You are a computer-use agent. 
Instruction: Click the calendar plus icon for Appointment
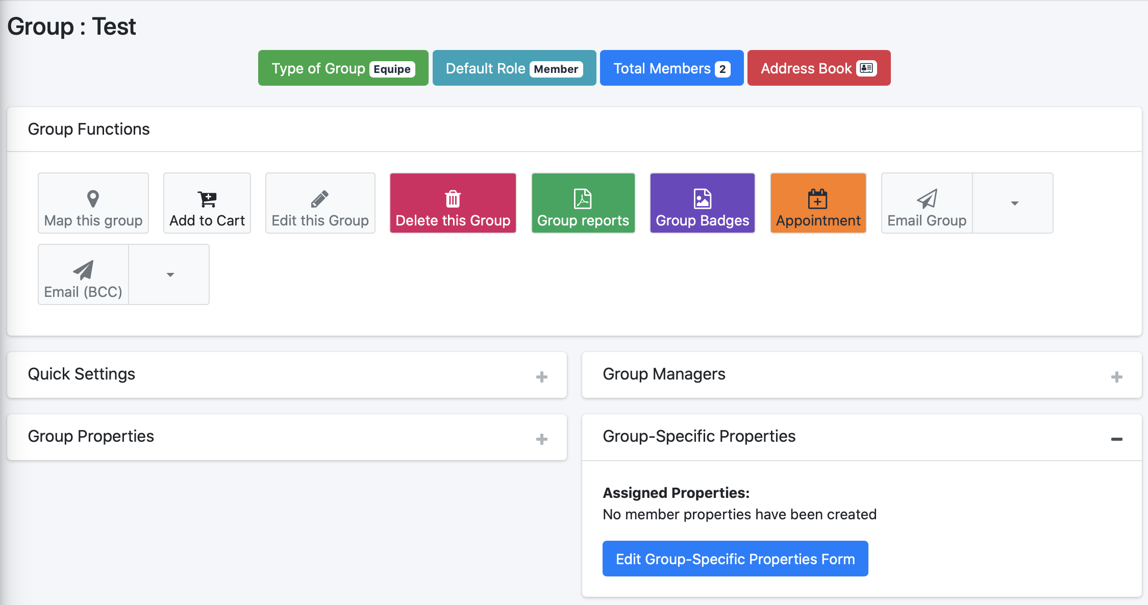pos(818,199)
